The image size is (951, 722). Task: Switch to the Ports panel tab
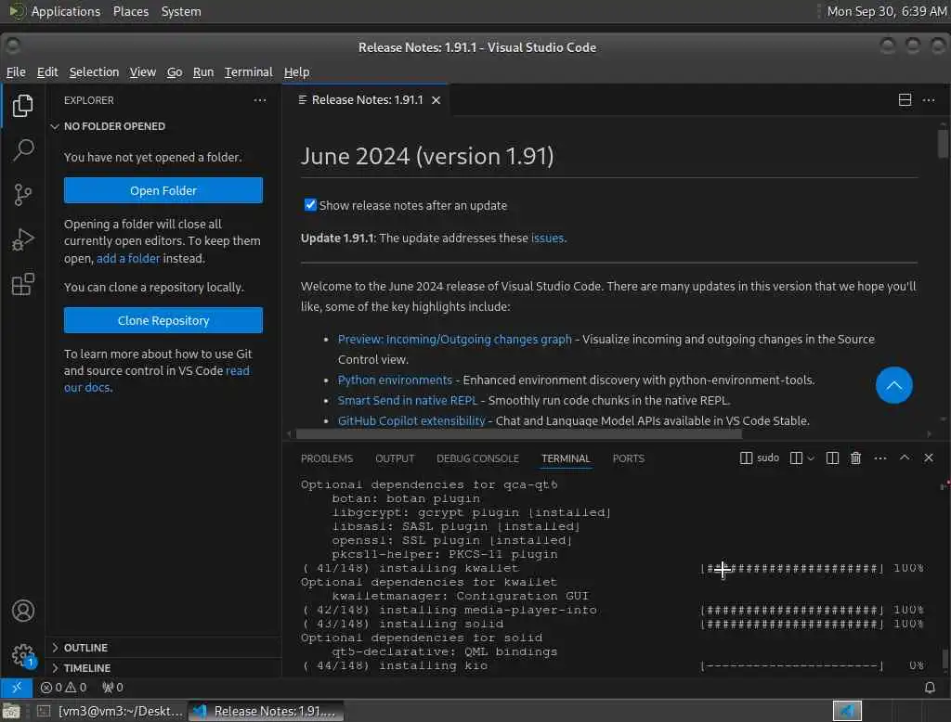(x=629, y=458)
